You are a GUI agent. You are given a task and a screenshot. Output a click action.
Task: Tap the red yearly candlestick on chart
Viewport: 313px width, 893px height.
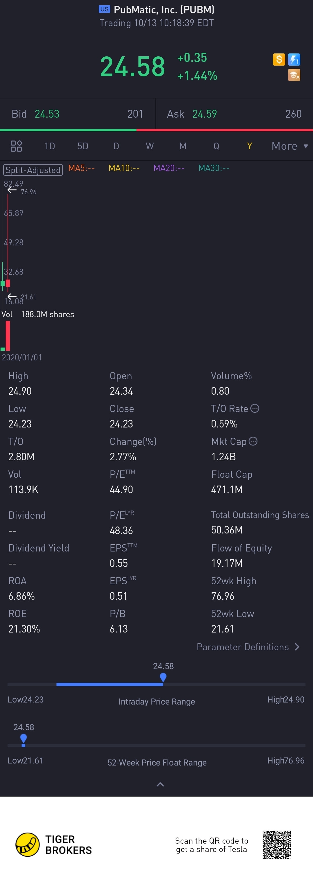[x=8, y=283]
